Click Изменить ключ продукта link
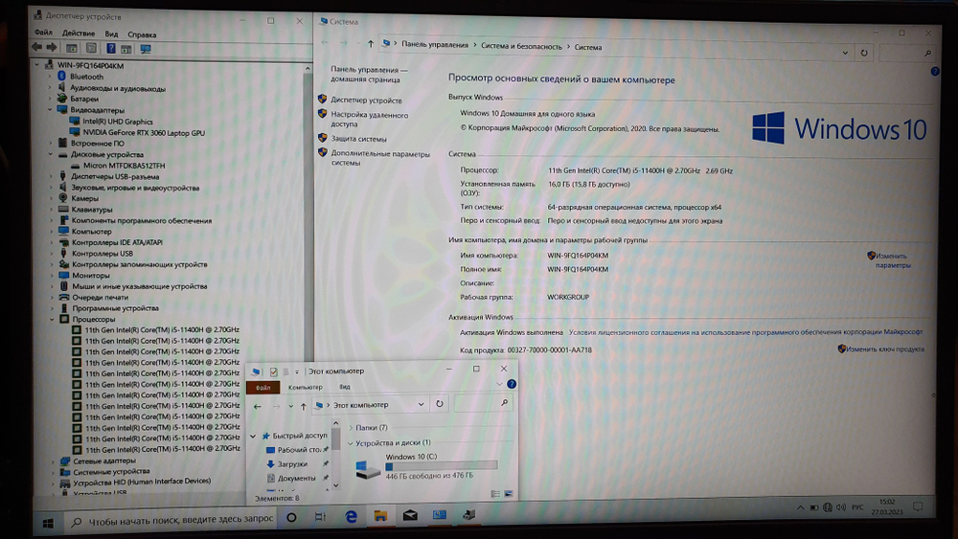 point(884,349)
